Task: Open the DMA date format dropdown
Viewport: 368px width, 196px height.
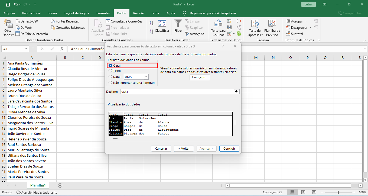Action: (x=146, y=77)
